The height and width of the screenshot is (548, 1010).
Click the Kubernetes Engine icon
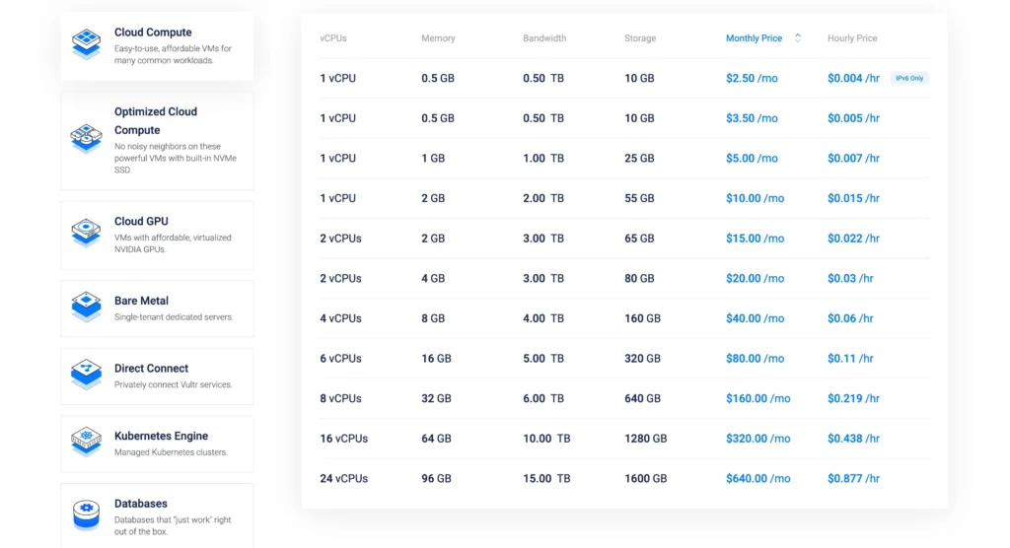(x=87, y=442)
